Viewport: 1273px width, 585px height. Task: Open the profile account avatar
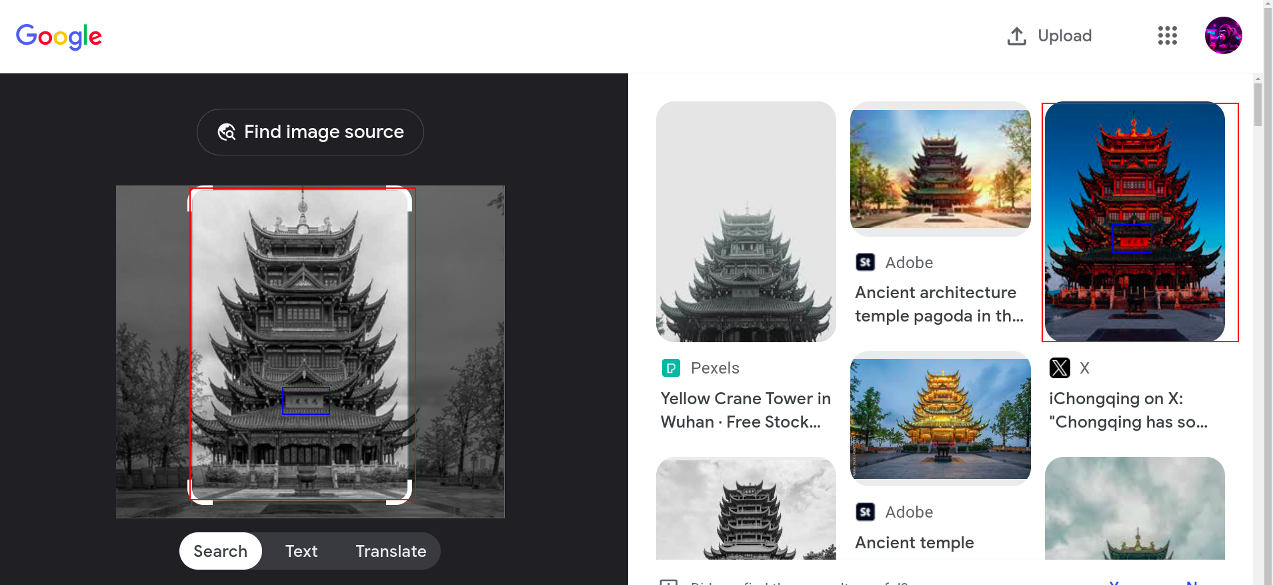(x=1223, y=36)
